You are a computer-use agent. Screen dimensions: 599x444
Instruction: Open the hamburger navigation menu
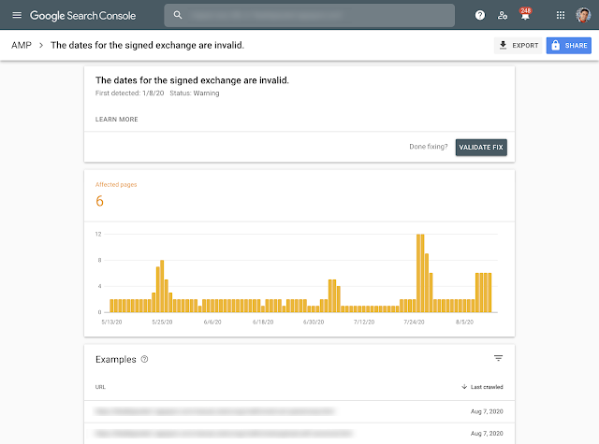(16, 16)
